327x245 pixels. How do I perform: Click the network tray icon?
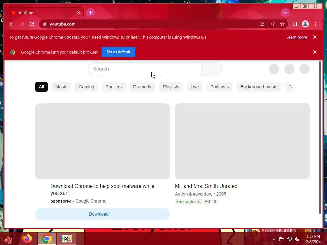[289, 239]
